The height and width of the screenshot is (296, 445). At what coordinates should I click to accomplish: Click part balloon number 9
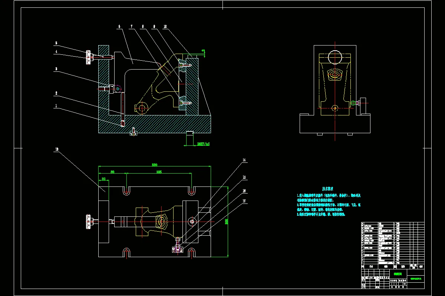pos(154,27)
